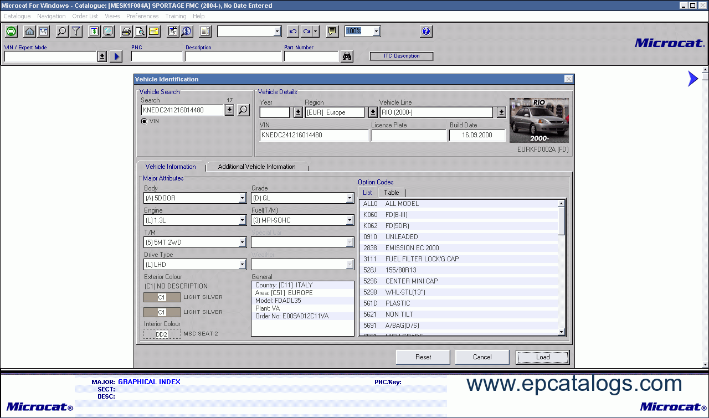
Task: Open the Vehicle Line dropdown
Action: 501,112
